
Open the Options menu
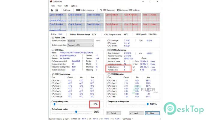coord(74,6)
